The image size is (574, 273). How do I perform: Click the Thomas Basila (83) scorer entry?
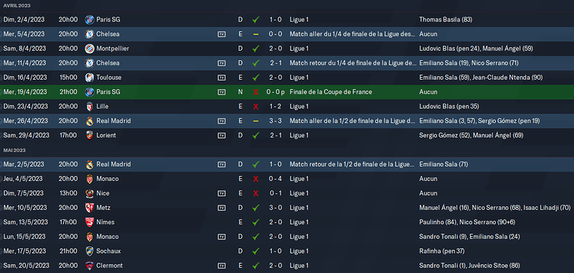(446, 20)
